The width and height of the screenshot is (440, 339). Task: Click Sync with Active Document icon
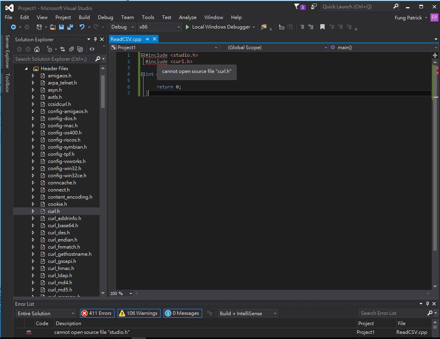click(63, 50)
